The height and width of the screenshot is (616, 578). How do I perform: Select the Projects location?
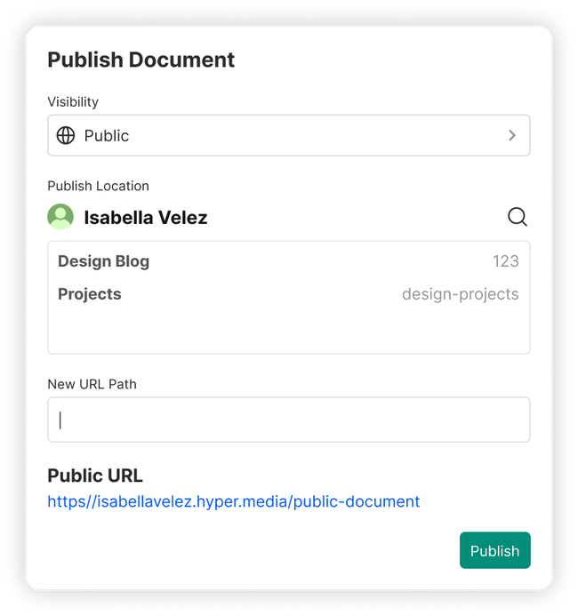[90, 294]
